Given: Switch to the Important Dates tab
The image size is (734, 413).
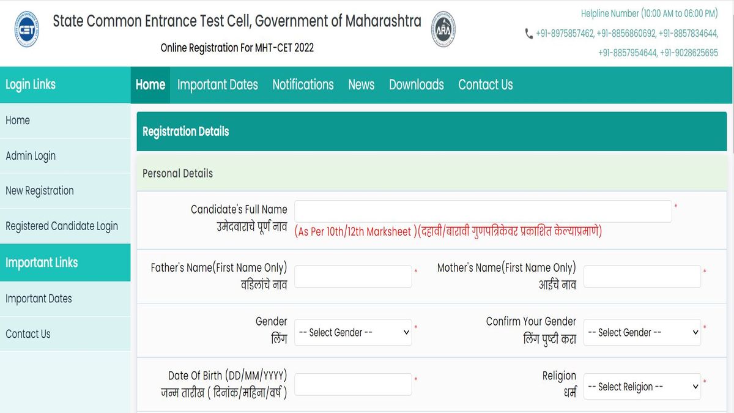Looking at the screenshot, I should click(217, 85).
